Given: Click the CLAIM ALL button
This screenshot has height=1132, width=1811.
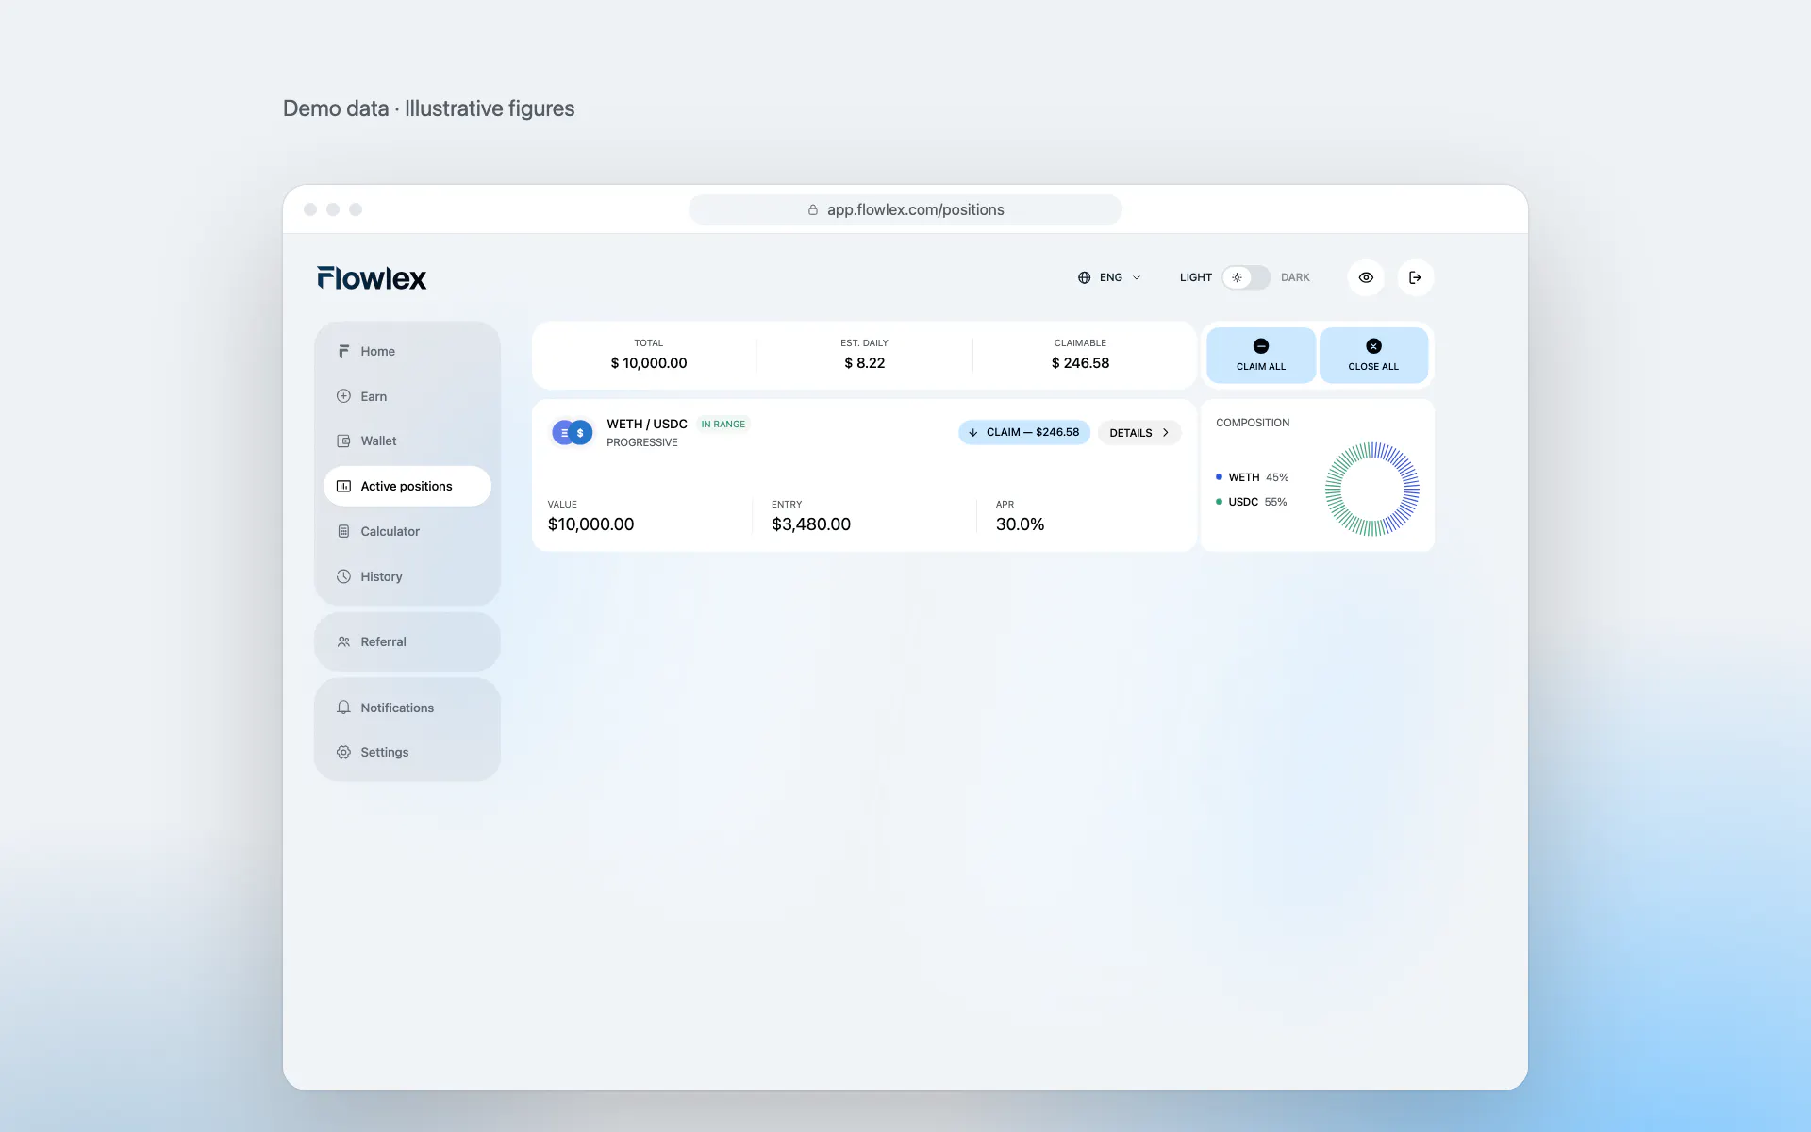Looking at the screenshot, I should coord(1261,355).
